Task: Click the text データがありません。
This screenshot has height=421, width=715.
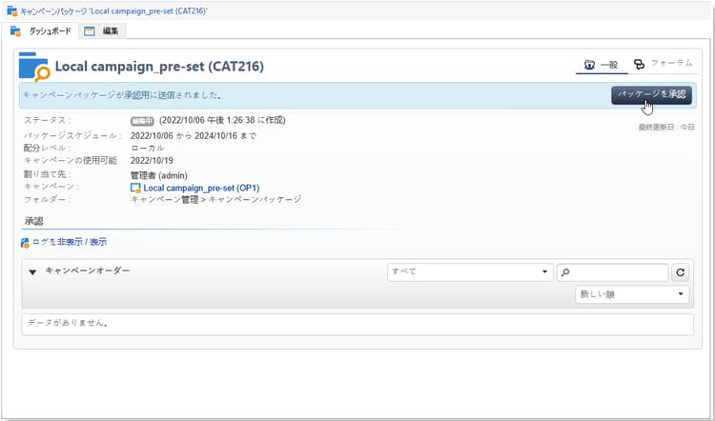Action: point(68,323)
